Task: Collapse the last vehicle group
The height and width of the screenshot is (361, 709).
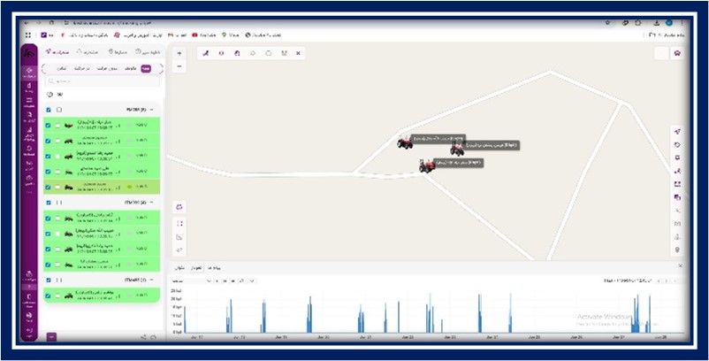Action: (151, 280)
